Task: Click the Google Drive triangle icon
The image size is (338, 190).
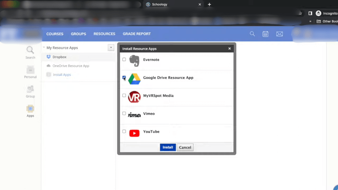Action: click(134, 79)
